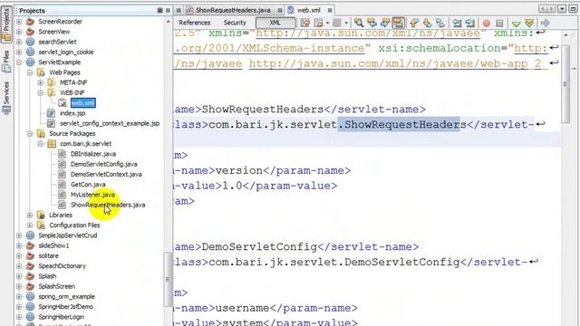
Task: Collapse the WEB-INF folder
Action: (41, 92)
